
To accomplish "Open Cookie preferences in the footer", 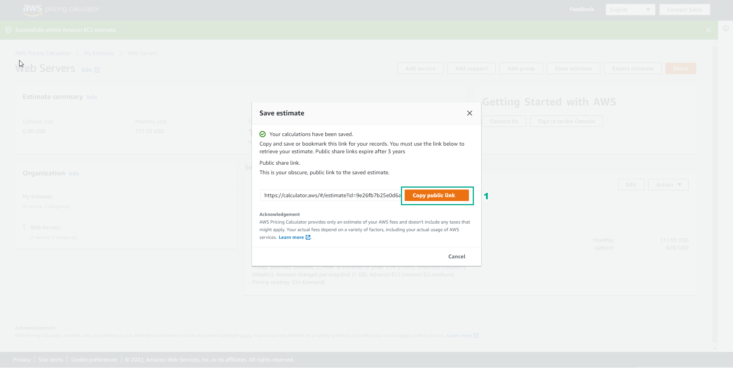I will (x=94, y=360).
